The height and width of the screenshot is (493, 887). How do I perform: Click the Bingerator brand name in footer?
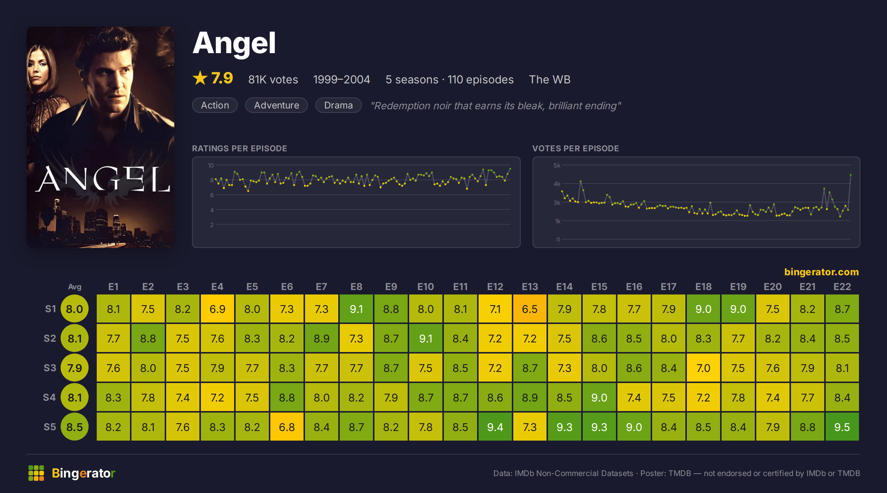[x=83, y=473]
